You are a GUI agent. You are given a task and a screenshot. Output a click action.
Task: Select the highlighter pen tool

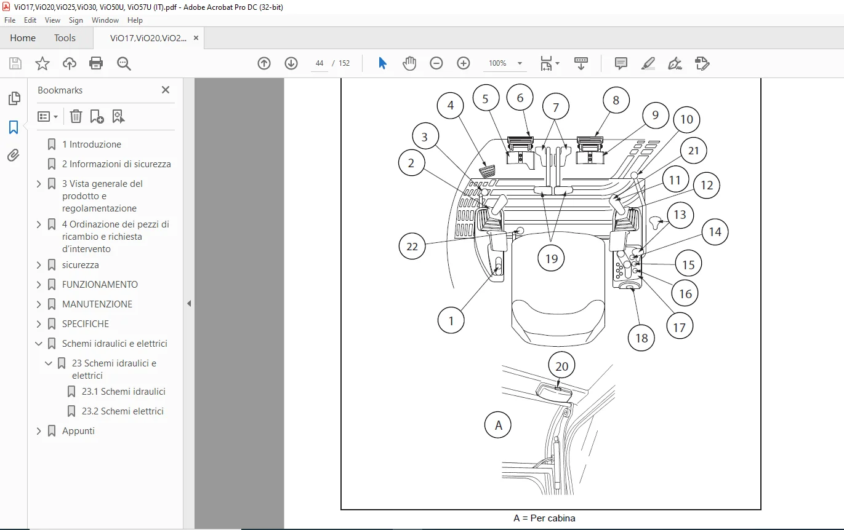coord(648,63)
